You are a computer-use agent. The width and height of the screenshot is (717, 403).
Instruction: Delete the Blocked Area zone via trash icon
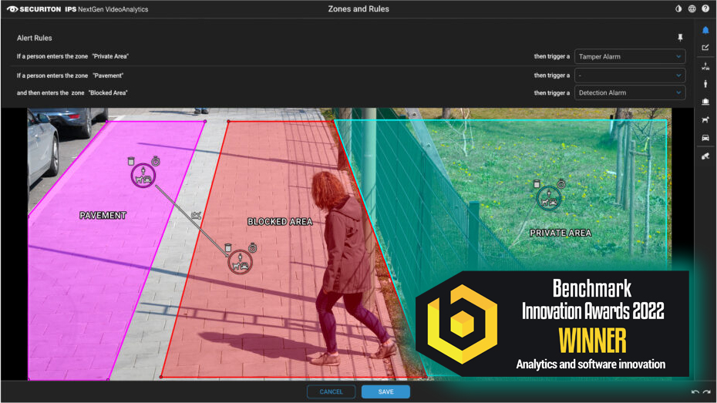point(228,248)
